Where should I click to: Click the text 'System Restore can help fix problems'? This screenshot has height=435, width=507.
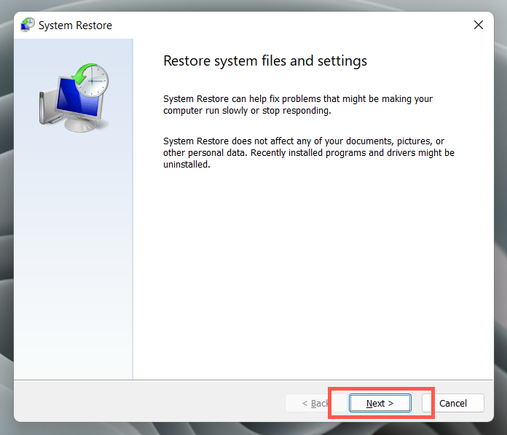click(242, 98)
